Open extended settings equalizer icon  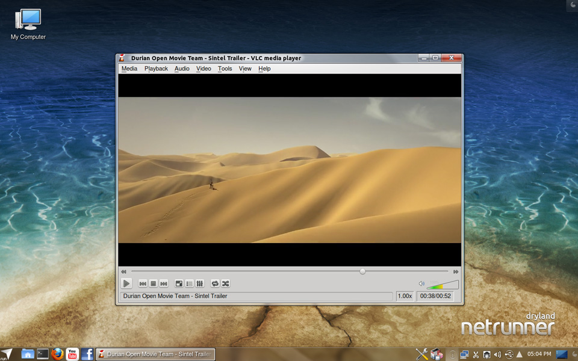coord(199,283)
